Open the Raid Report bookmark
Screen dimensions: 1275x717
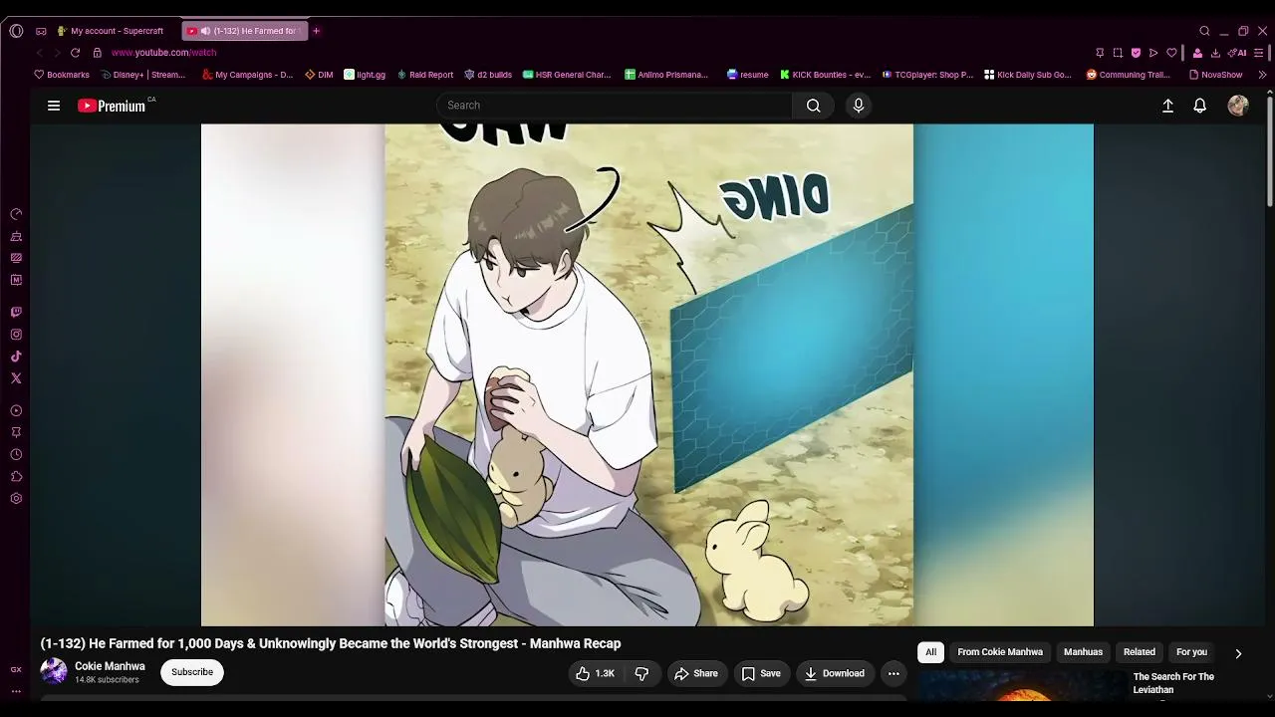[x=425, y=75]
